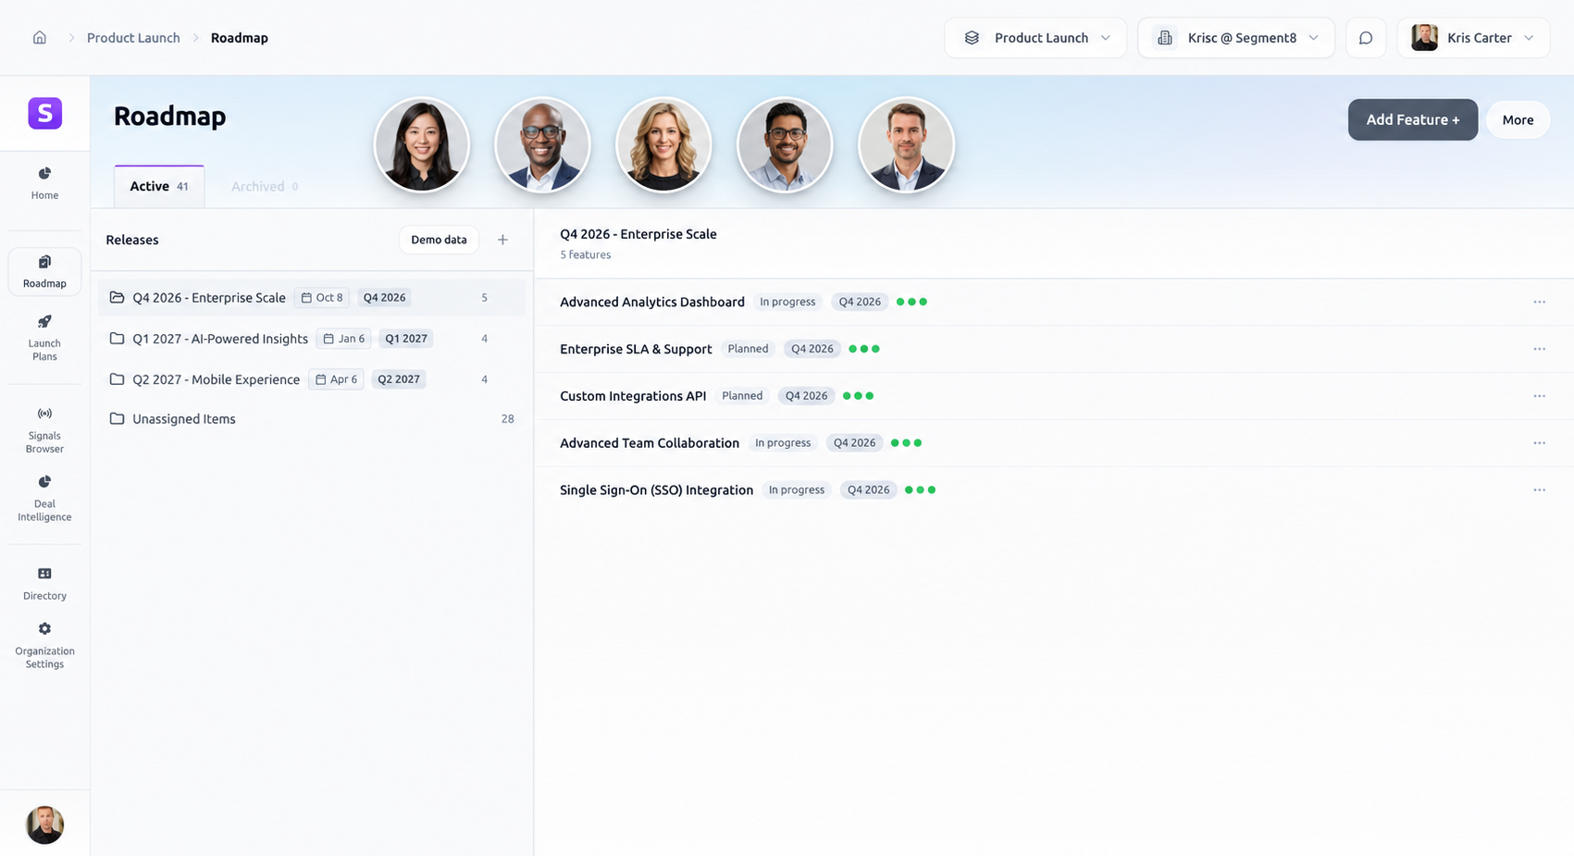Open Home in the sidebar
This screenshot has width=1574, height=856.
pos(44,183)
